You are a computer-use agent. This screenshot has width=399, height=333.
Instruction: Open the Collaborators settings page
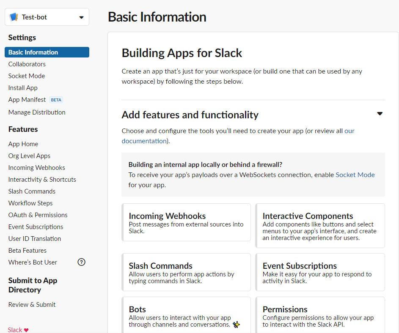click(x=27, y=64)
